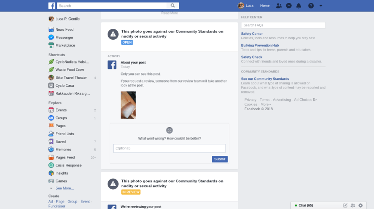Click the CycloNudista Helsi... shortcut icon
The width and height of the screenshot is (374, 209).
pos(51,62)
